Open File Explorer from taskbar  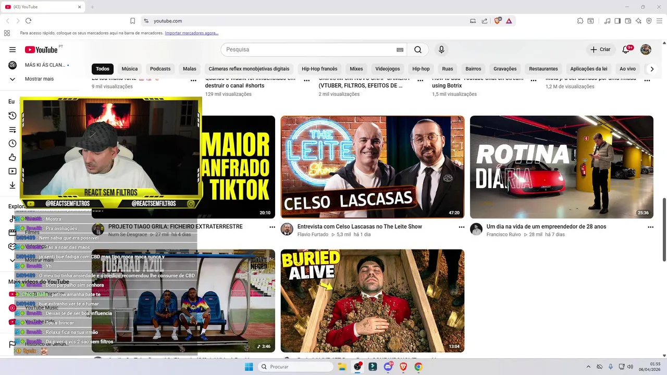click(x=342, y=367)
